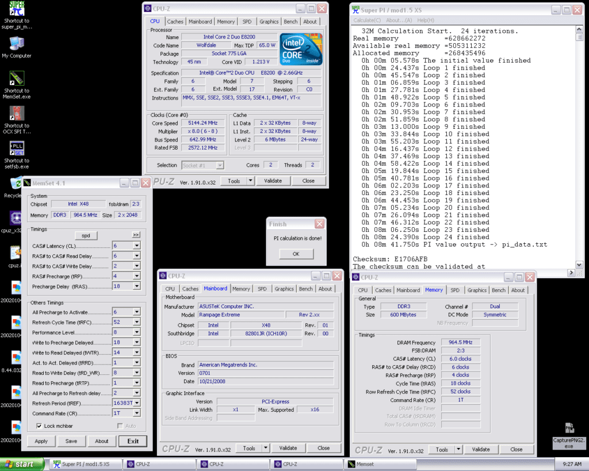The width and height of the screenshot is (589, 471).
Task: Open the 8.44.032 desktop file icon
Action: [x=16, y=358]
